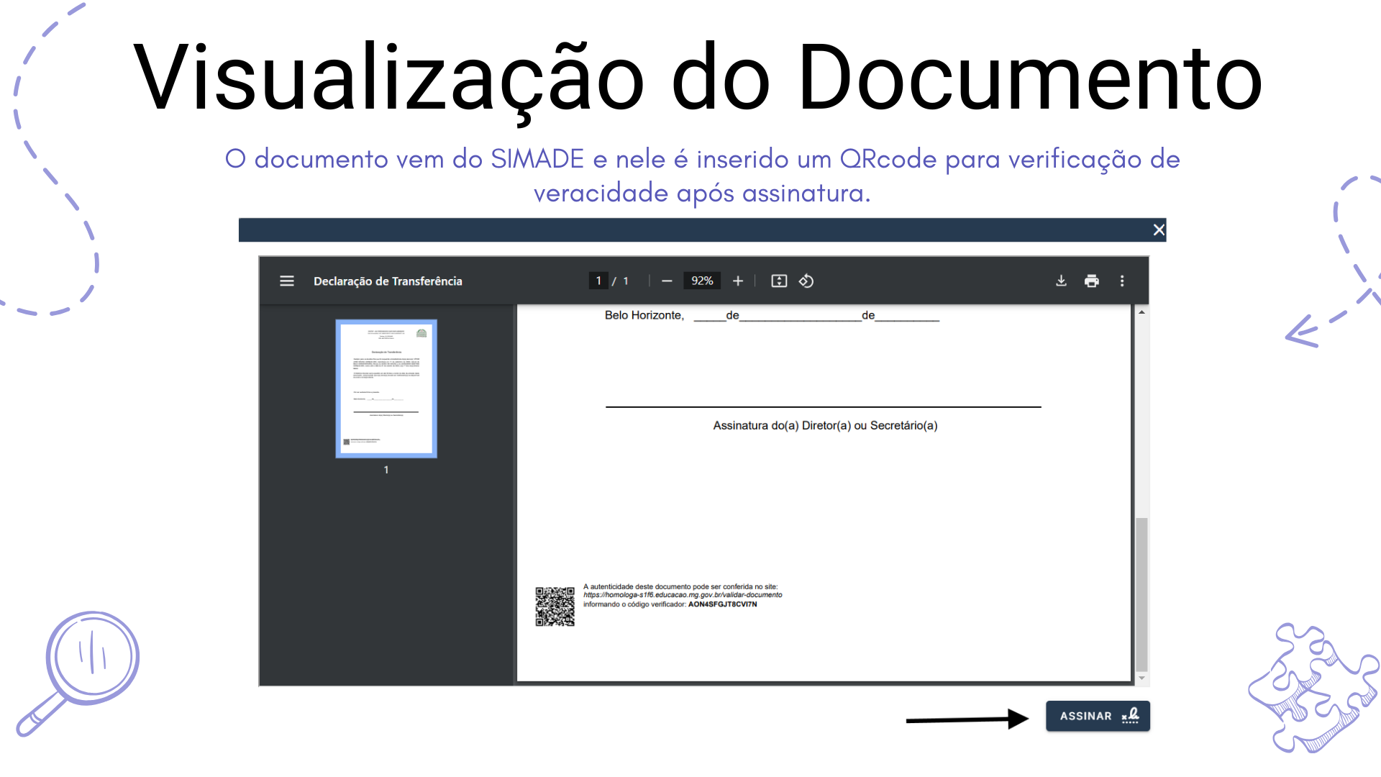Click the current page number field
Image resolution: width=1381 pixels, height=777 pixels.
(598, 281)
